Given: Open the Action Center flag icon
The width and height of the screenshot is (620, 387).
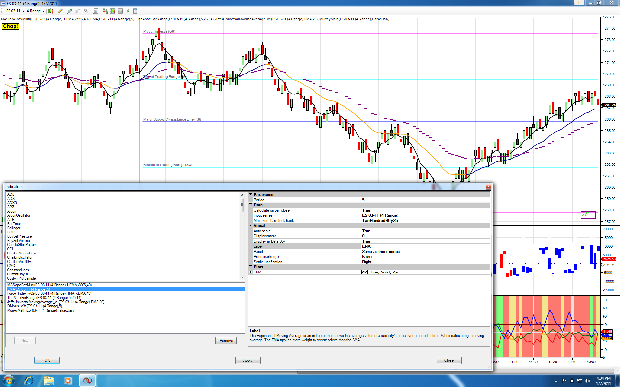Looking at the screenshot, I should click(564, 381).
